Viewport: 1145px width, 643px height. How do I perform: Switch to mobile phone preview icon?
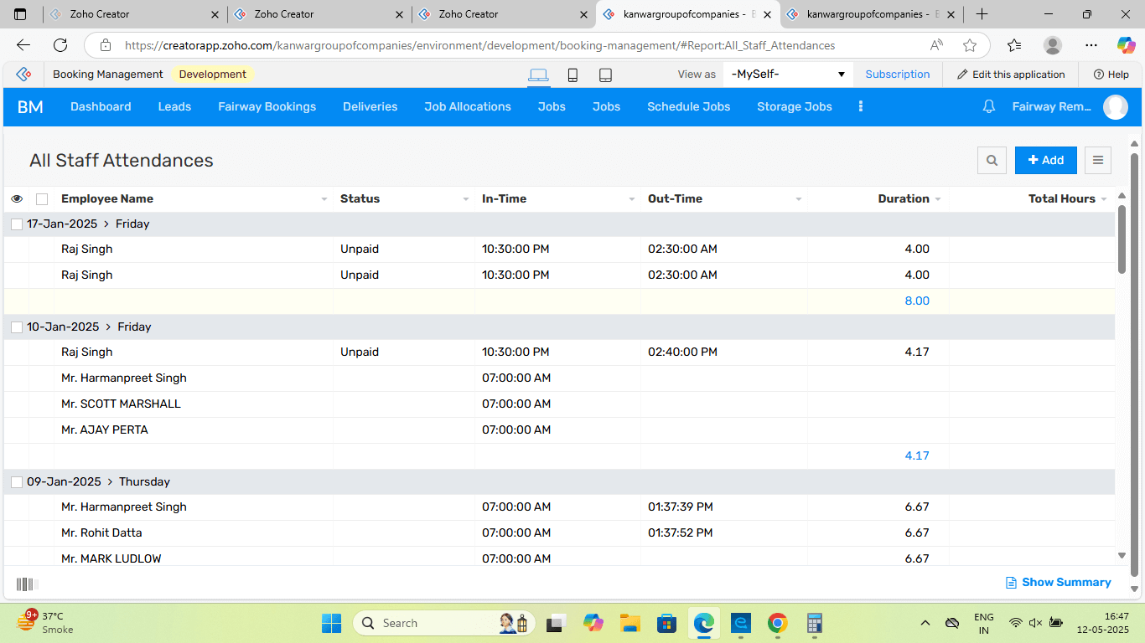pyautogui.click(x=572, y=75)
